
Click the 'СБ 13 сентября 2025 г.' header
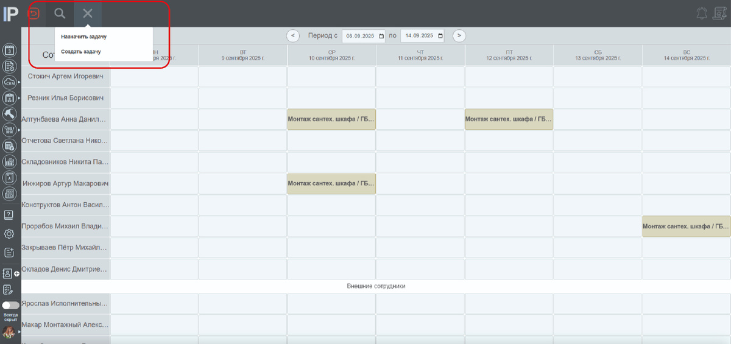coord(598,55)
